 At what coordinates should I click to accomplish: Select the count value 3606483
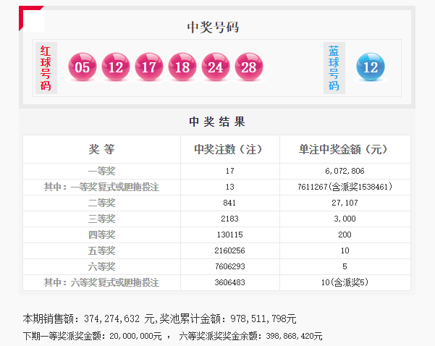[x=229, y=282]
